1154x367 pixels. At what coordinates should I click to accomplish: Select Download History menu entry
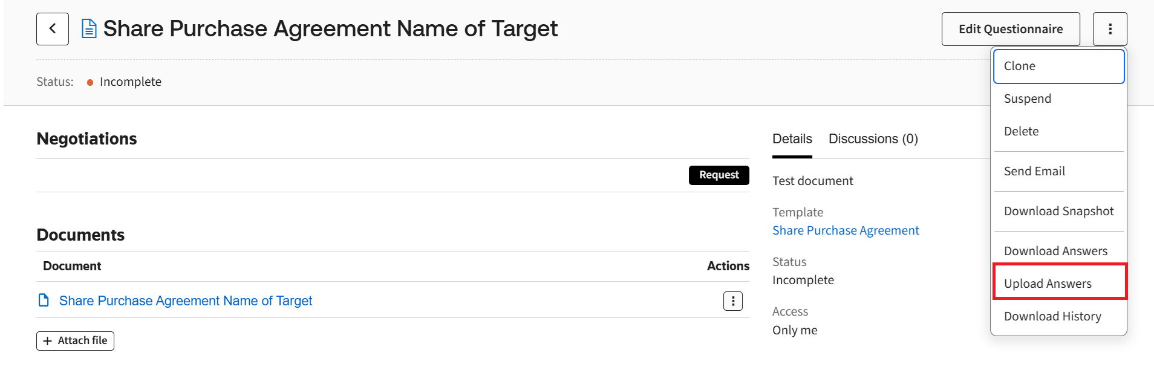click(x=1052, y=317)
